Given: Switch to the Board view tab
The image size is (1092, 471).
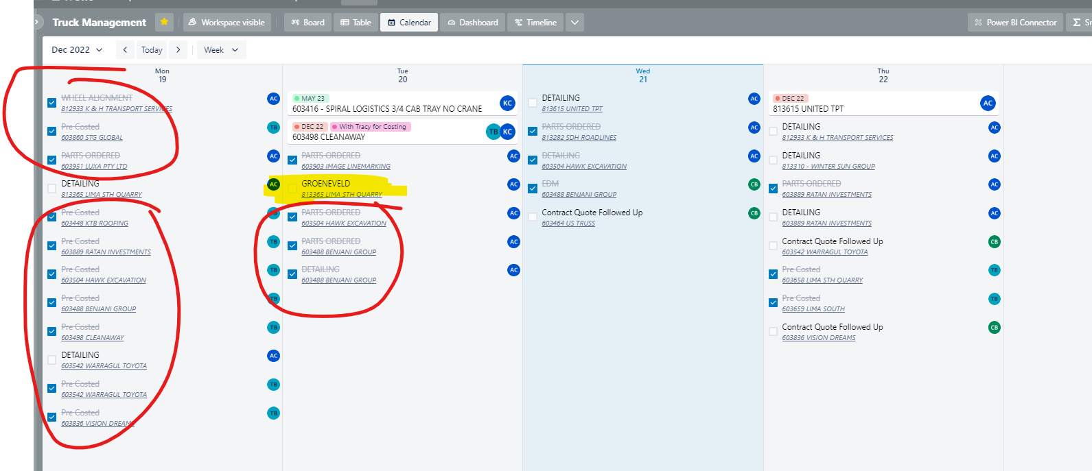Looking at the screenshot, I should click(307, 23).
